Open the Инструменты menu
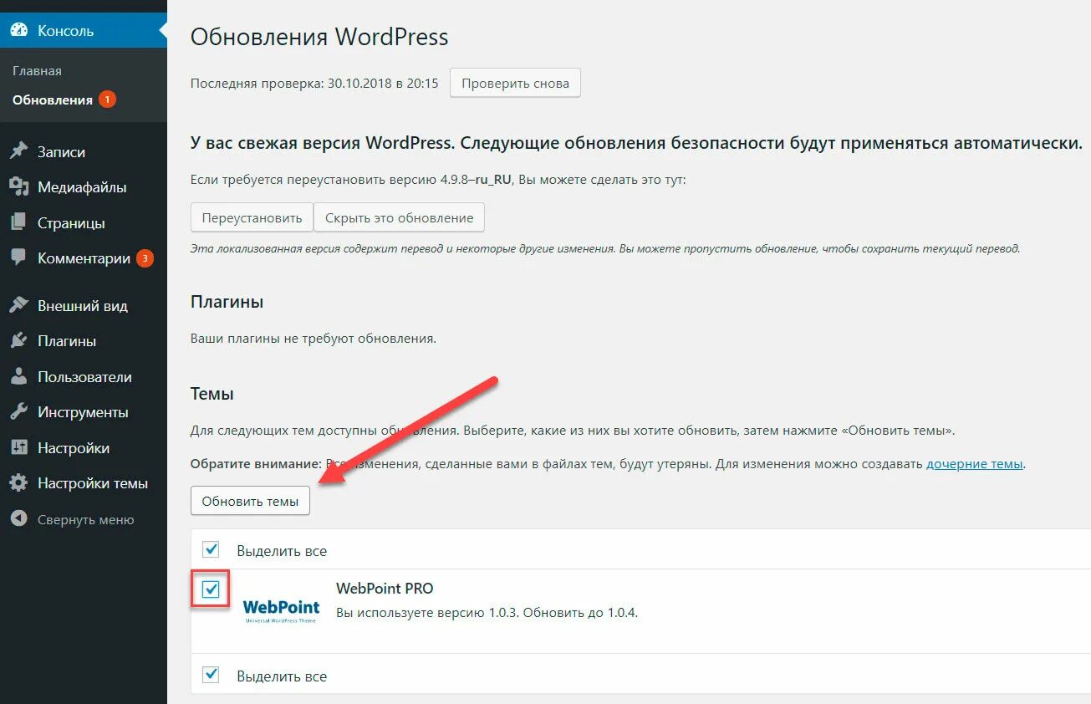The width and height of the screenshot is (1091, 704). (x=84, y=412)
